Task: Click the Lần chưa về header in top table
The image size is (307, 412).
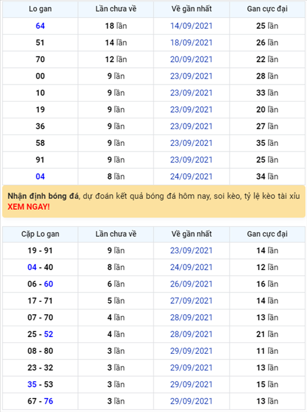Action: (x=116, y=9)
